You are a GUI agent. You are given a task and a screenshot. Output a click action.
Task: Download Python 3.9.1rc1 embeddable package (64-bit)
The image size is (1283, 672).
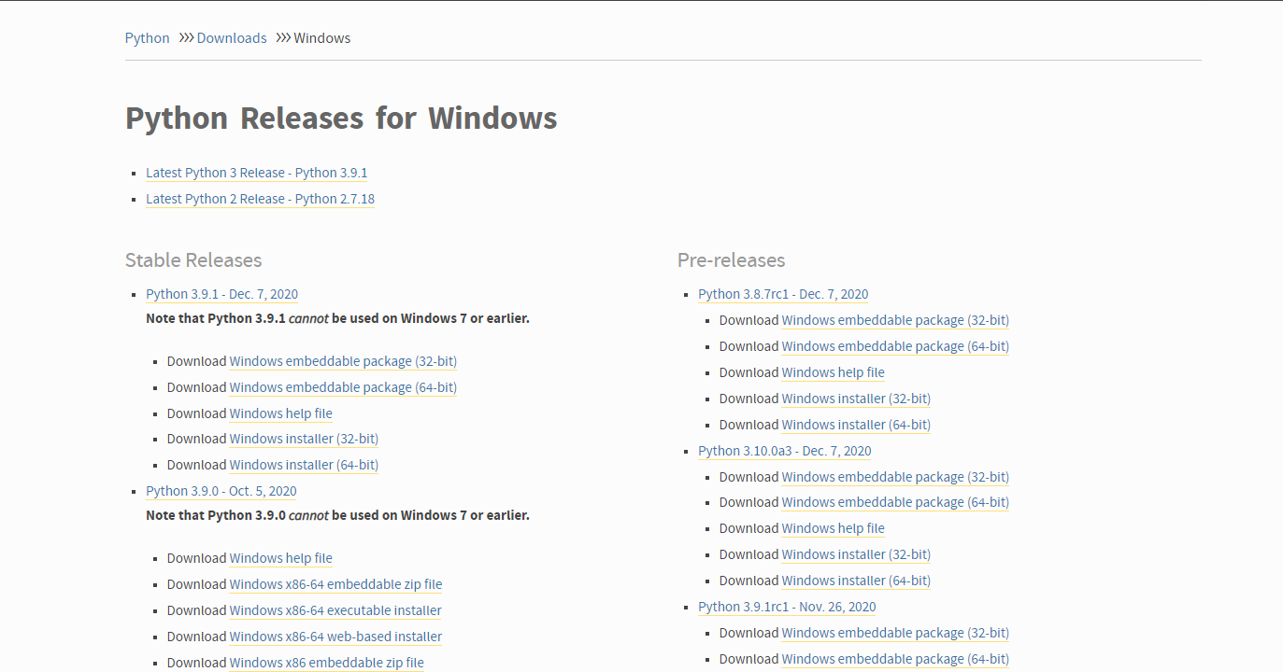point(895,659)
